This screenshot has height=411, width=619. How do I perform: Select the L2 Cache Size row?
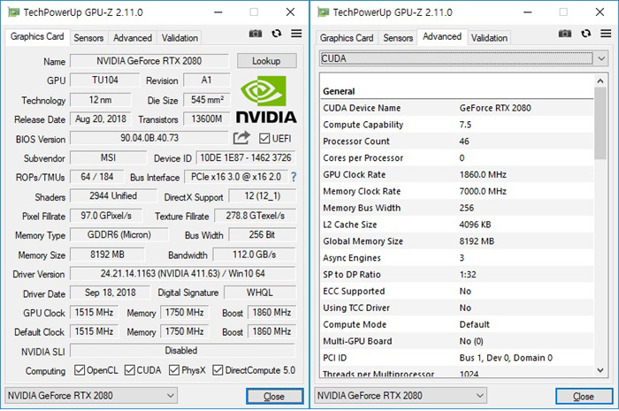pyautogui.click(x=456, y=225)
